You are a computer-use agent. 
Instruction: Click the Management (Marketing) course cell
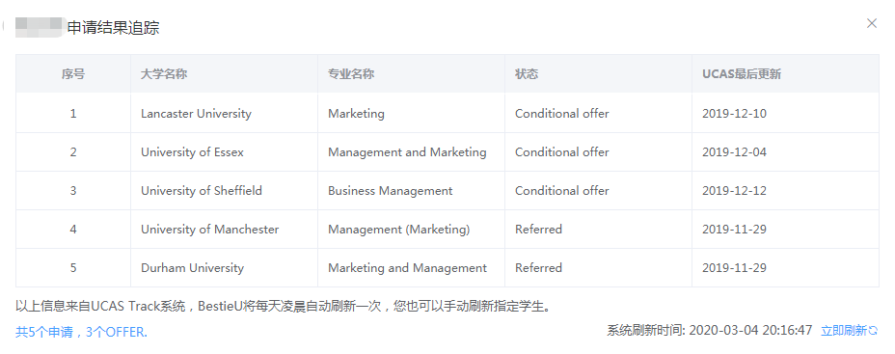(x=411, y=230)
